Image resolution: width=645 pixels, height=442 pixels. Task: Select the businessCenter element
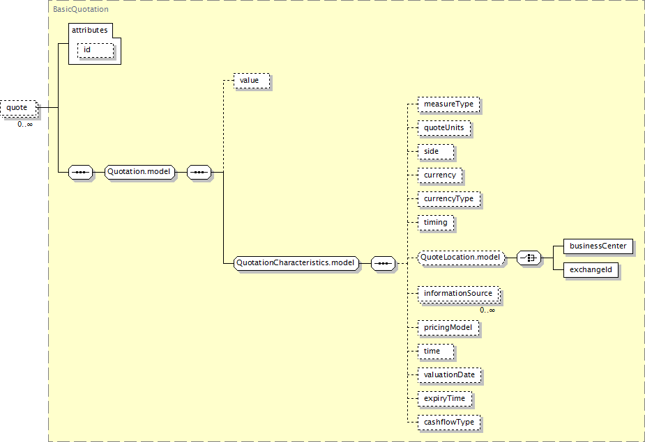598,246
